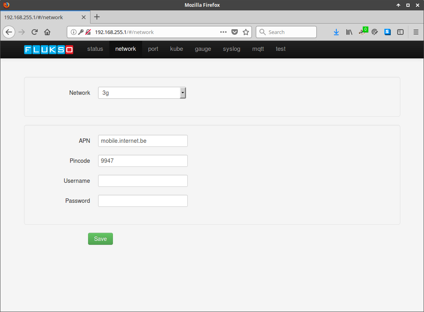The image size is (424, 312).
Task: Open page actions three-dot menu
Action: [223, 32]
